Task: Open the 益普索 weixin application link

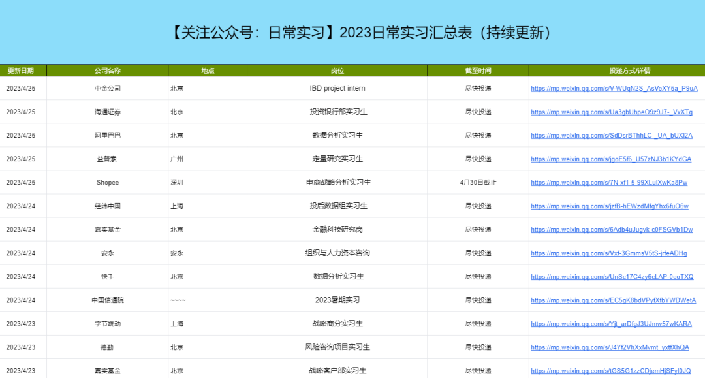Action: tap(611, 159)
